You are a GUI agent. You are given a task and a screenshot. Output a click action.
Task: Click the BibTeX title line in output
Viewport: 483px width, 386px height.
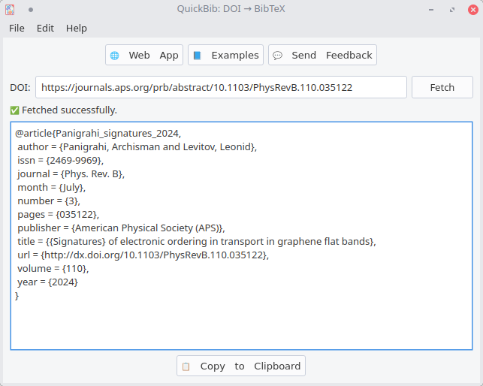point(197,242)
